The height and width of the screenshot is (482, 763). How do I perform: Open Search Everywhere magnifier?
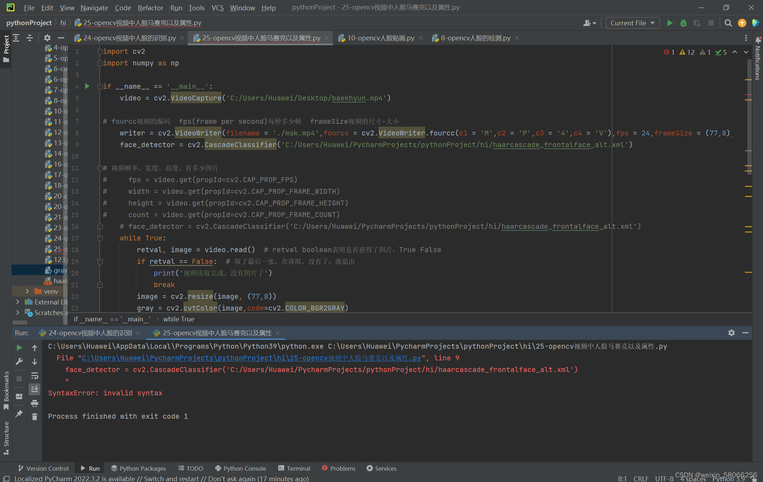pyautogui.click(x=728, y=23)
